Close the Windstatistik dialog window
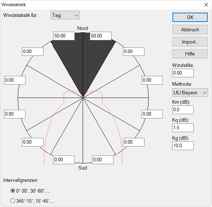This screenshot has width=212, height=207. pyautogui.click(x=206, y=5)
